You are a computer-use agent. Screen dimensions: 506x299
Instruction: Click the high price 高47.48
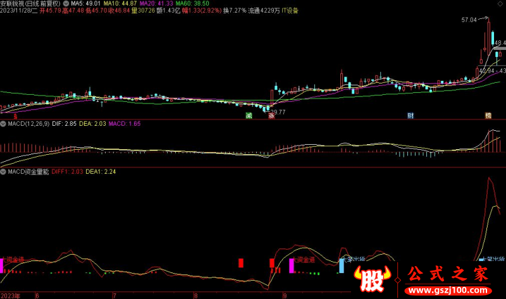[73, 11]
